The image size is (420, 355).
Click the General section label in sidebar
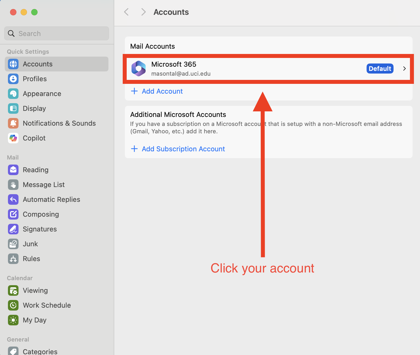pos(18,339)
